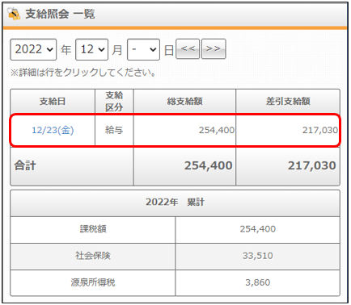Image resolution: width=351 pixels, height=305 pixels.
Task: Click the 源泉所得税 label
Action: pos(93,282)
